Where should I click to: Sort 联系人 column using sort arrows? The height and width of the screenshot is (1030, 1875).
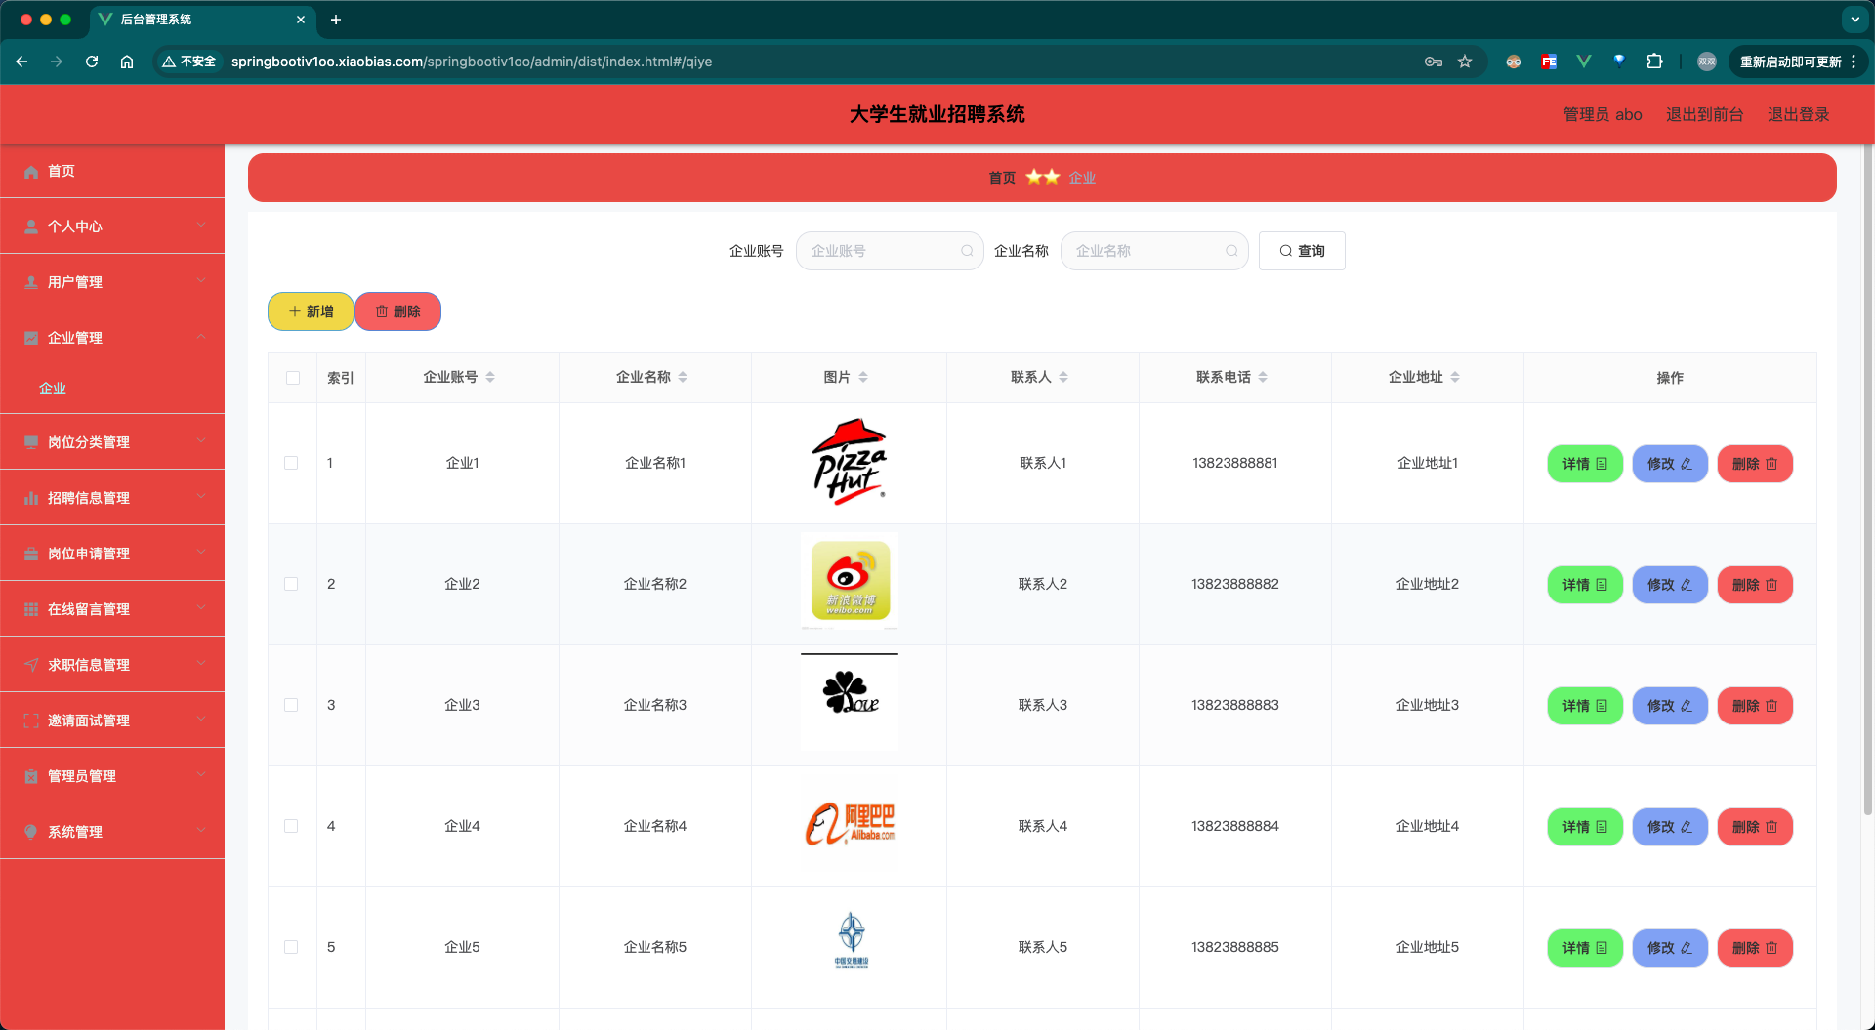pyautogui.click(x=1063, y=377)
